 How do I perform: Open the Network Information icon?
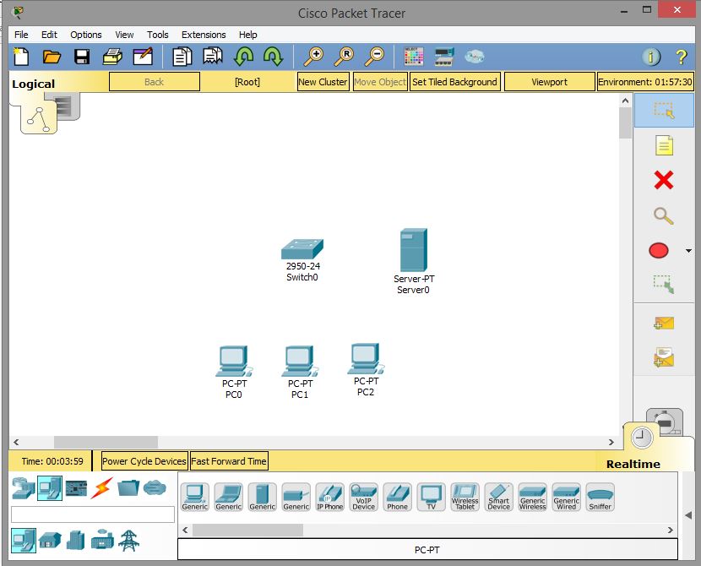pos(651,57)
